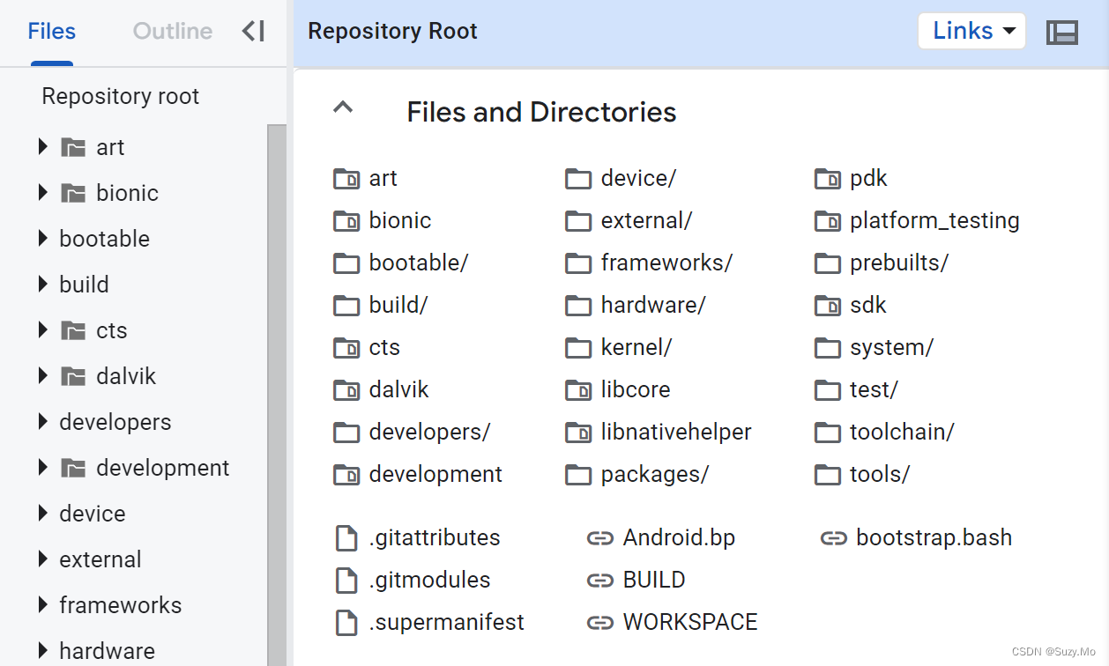Click the .gitmodules file icon
Image resolution: width=1109 pixels, height=666 pixels.
point(346,581)
